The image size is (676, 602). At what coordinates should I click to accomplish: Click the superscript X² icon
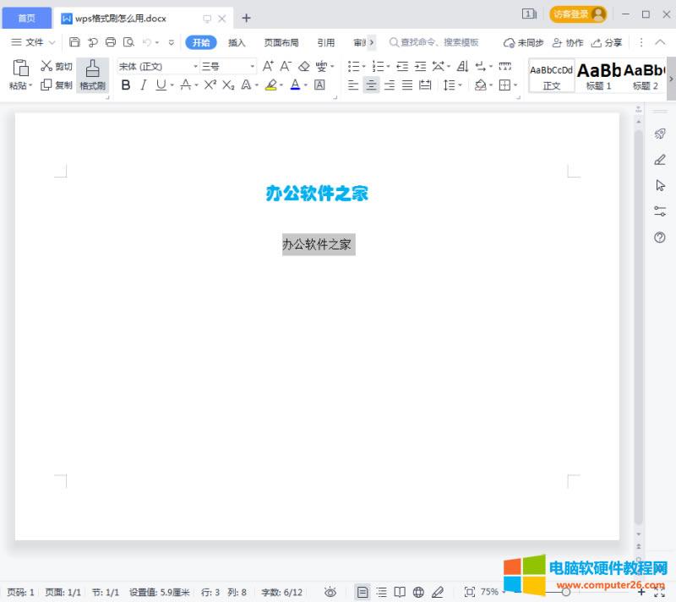(x=210, y=85)
